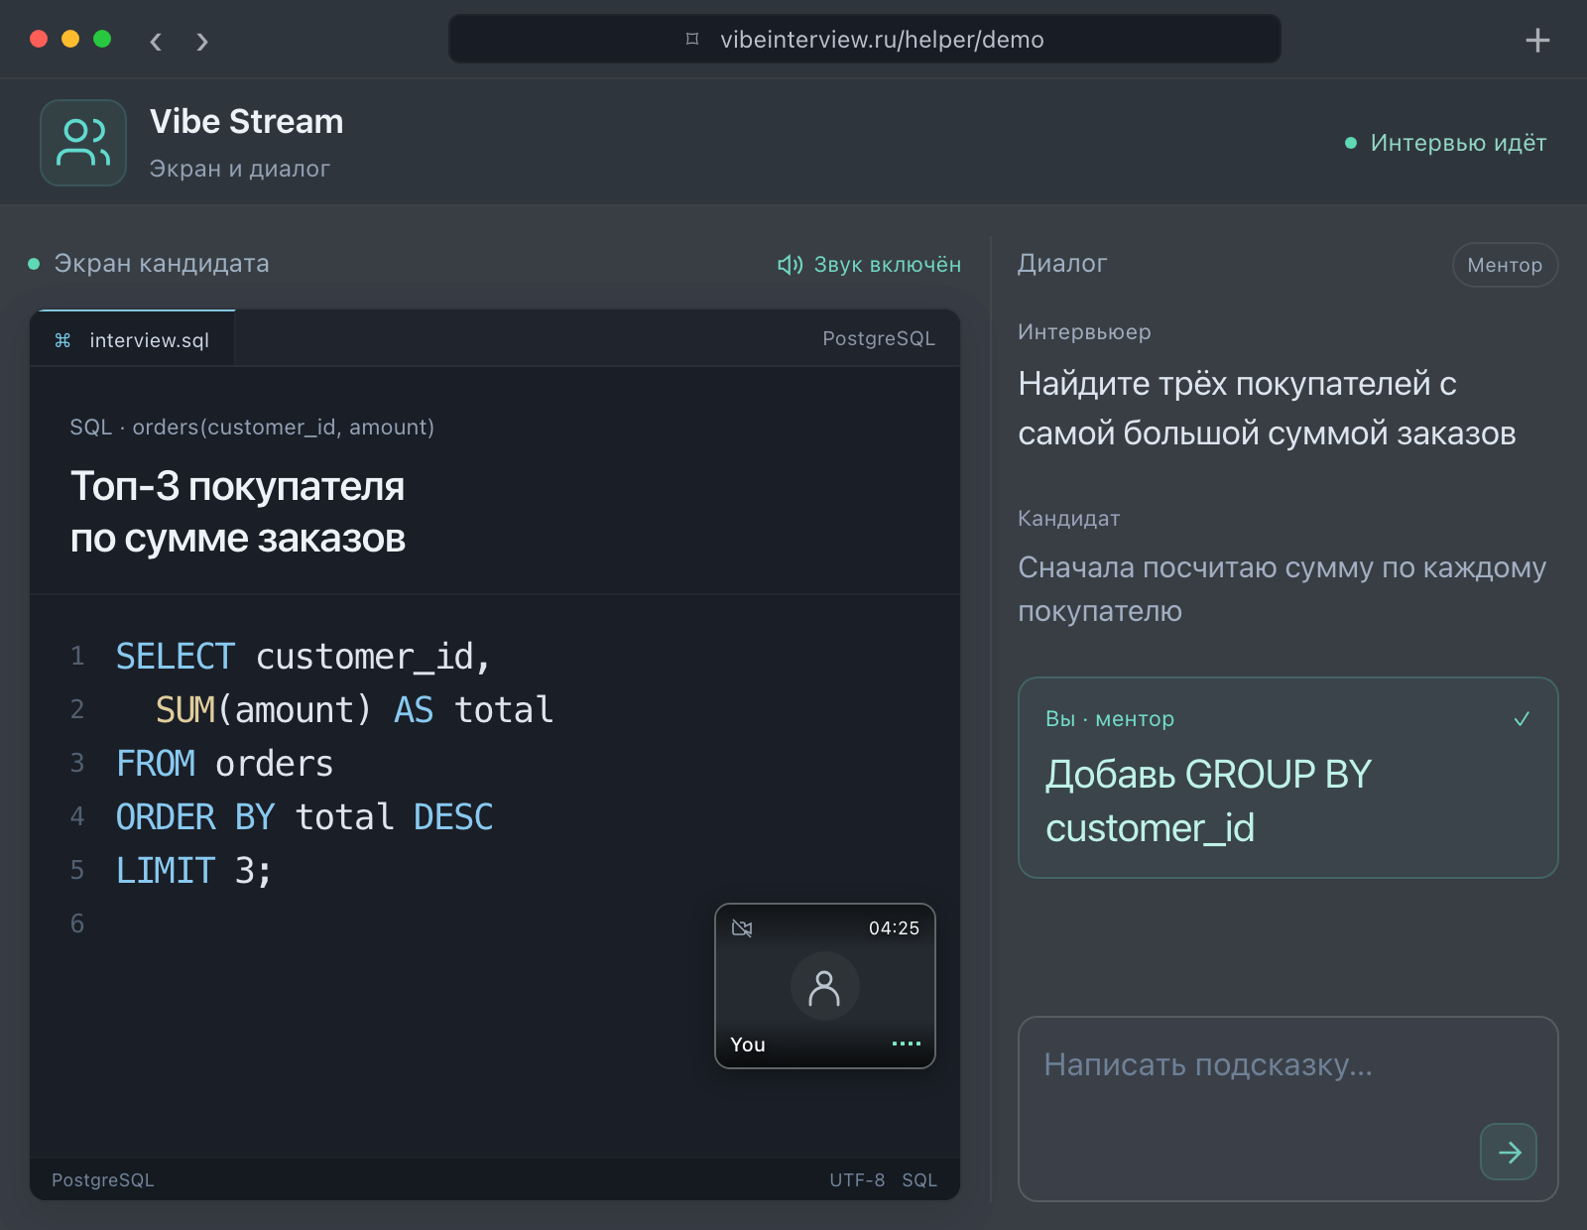1587x1230 pixels.
Task: Click the 'Топ-3 покупателя по сумме заказов' title
Action: point(238,512)
